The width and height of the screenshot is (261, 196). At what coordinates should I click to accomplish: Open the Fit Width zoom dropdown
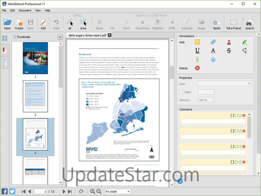click(x=117, y=192)
